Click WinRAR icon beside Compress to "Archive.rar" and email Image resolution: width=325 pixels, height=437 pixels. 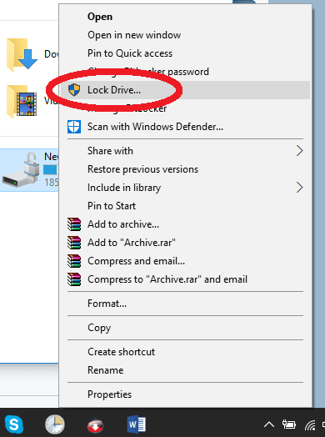(x=74, y=279)
